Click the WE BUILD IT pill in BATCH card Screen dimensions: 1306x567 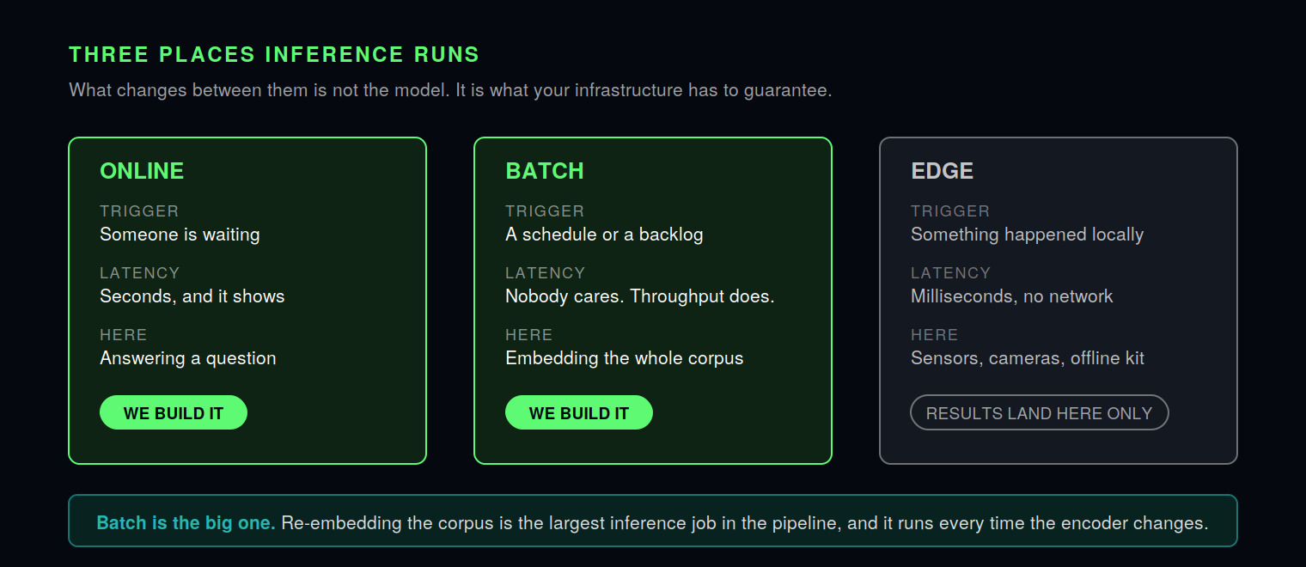pos(579,412)
